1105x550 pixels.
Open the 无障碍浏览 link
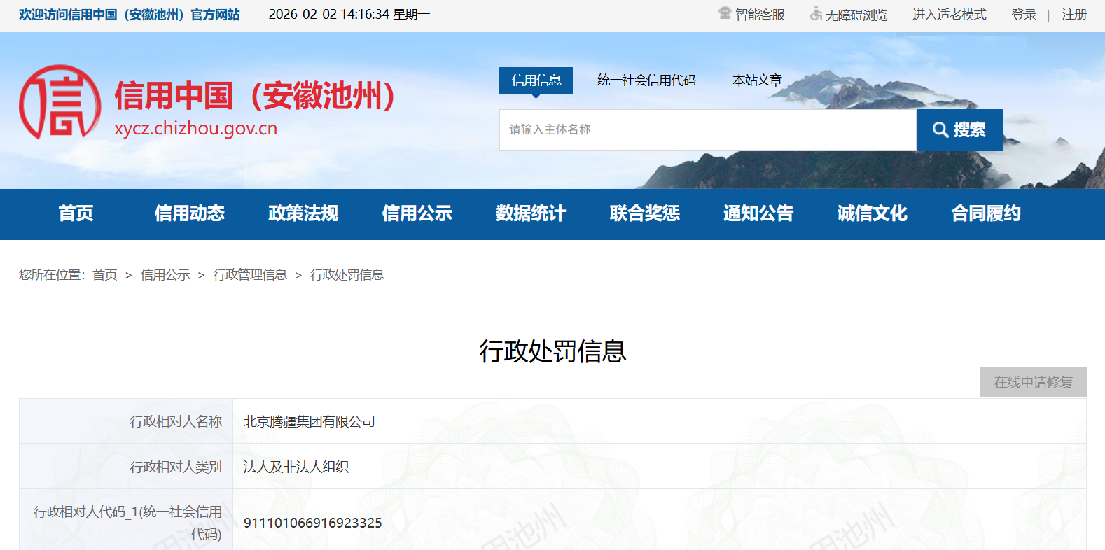click(x=856, y=15)
